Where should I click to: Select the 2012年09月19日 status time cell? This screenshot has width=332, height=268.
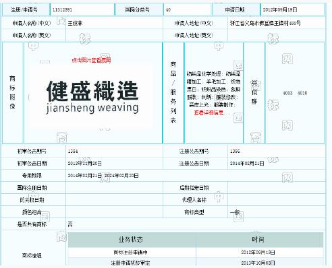coord(260,253)
